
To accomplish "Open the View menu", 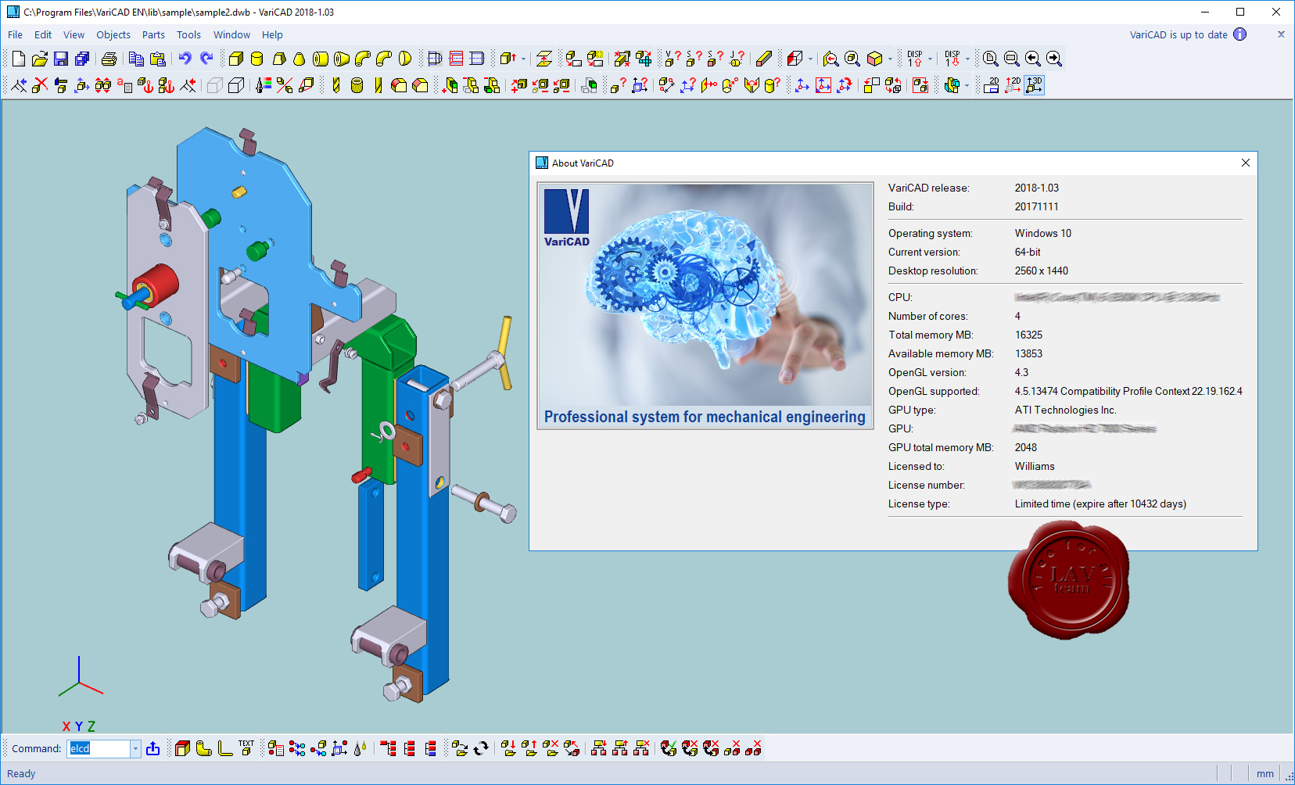I will (74, 34).
